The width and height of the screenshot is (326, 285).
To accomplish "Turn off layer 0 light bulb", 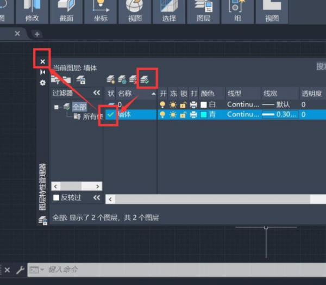I will click(162, 104).
